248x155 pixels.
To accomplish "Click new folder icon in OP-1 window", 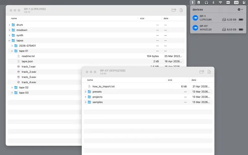I will tap(174, 10).
